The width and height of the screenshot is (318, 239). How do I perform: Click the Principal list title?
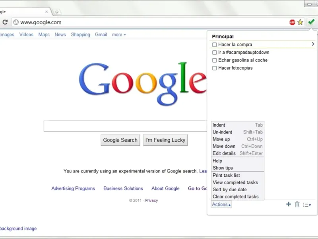click(x=223, y=37)
